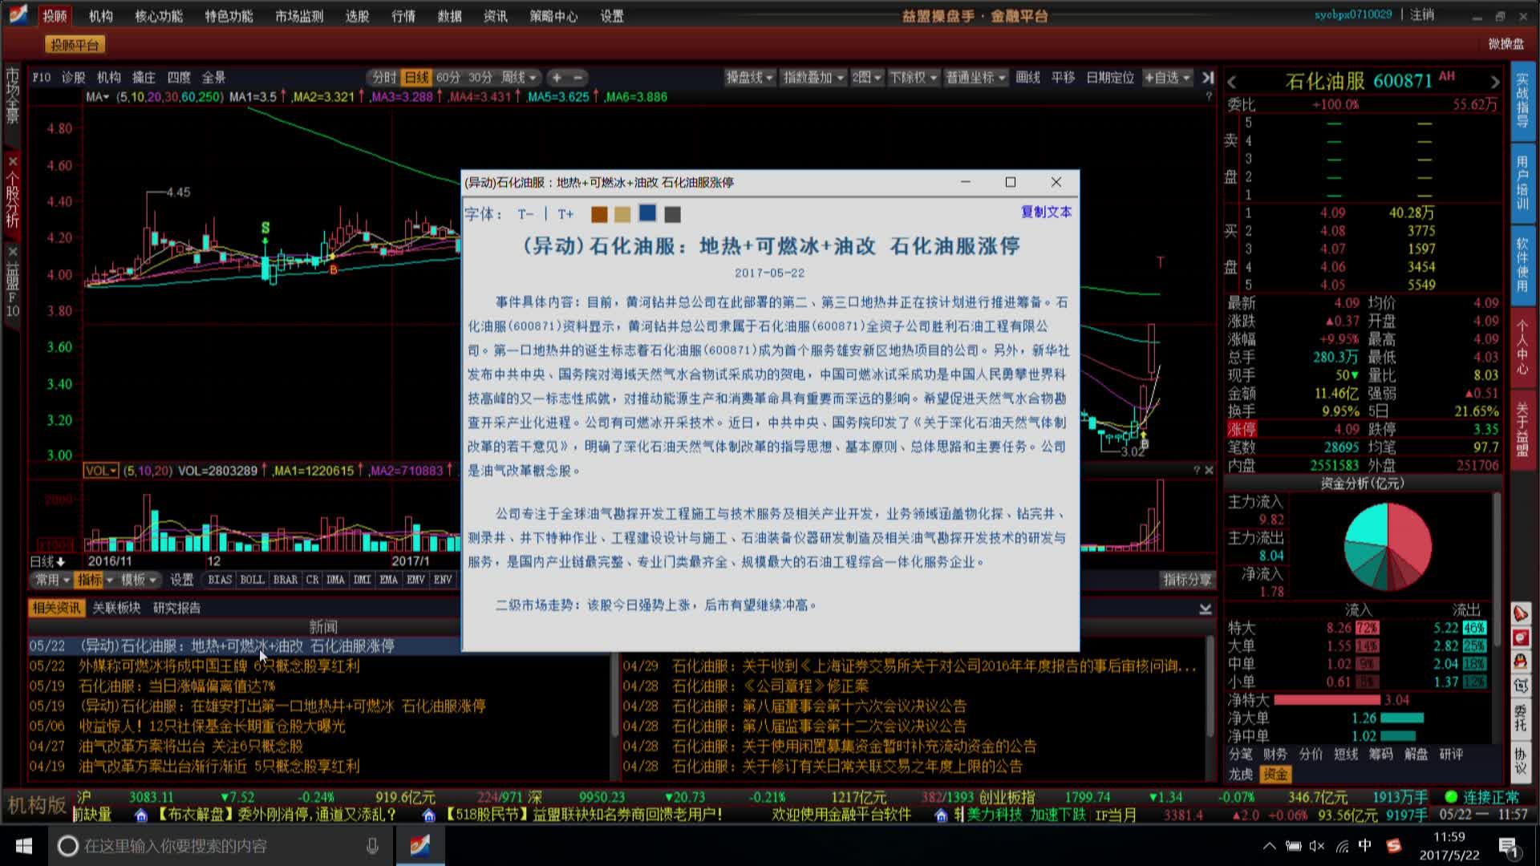Open F10 company info

click(x=41, y=78)
